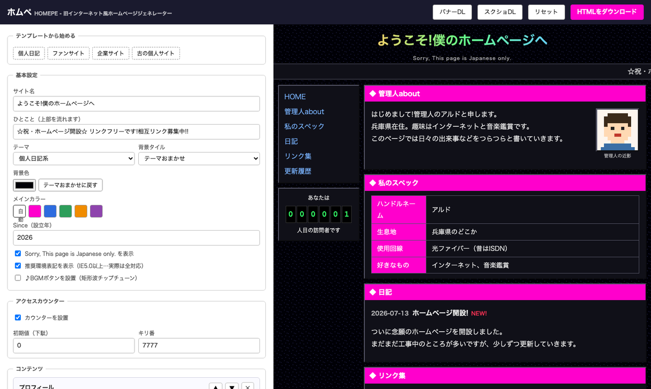The height and width of the screenshot is (389, 651).
Task: Click the ◆ 私のスペック section header
Action: [x=505, y=183]
